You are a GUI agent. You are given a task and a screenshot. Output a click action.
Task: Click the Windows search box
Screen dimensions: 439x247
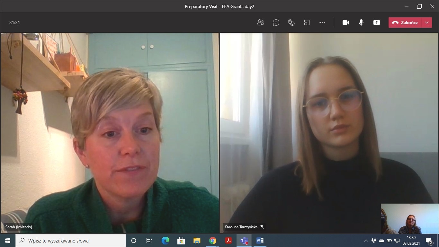click(71, 241)
